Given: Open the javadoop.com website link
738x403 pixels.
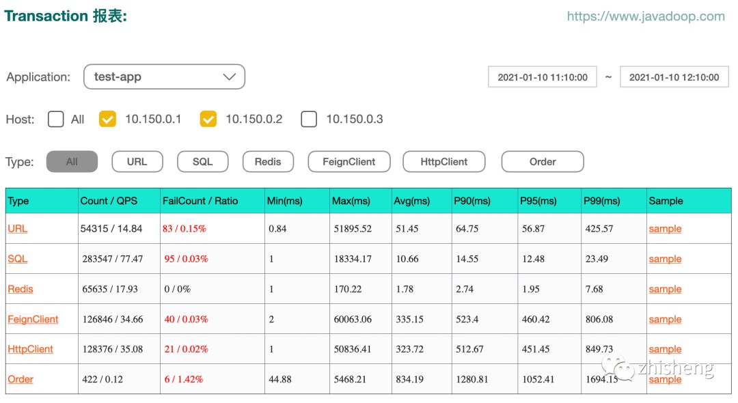Looking at the screenshot, I should pyautogui.click(x=646, y=16).
